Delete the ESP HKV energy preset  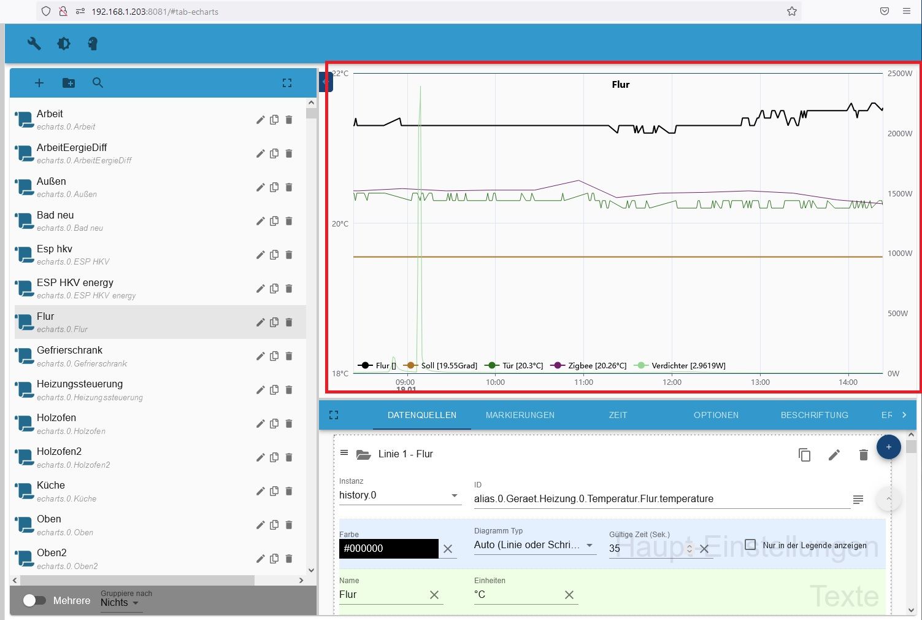(289, 289)
